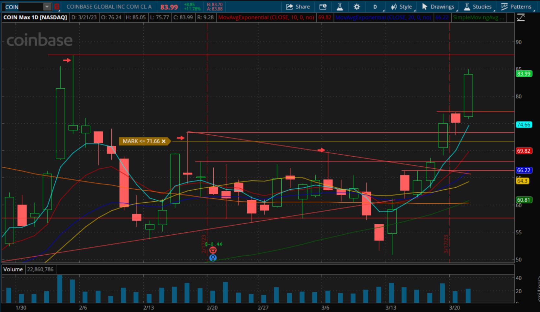Screen dimensions: 540x312
Task: Click the H: 85.05 high readout
Action: (x=135, y=17)
